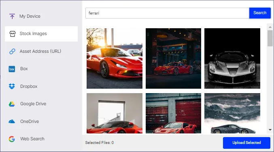
Task: Click the Search button
Action: tap(260, 13)
